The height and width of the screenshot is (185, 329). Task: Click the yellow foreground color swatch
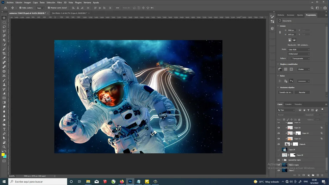pyautogui.click(x=3, y=154)
